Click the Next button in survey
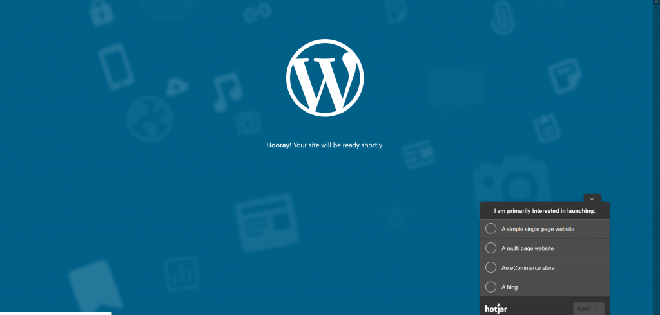 [588, 309]
